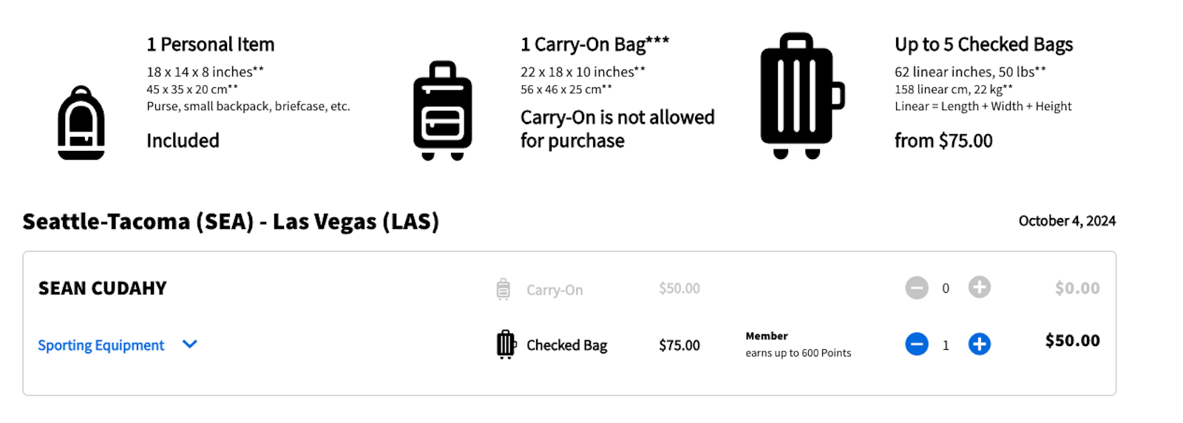
Task: Click the large carry-on suitcase icon
Action: pos(442,110)
